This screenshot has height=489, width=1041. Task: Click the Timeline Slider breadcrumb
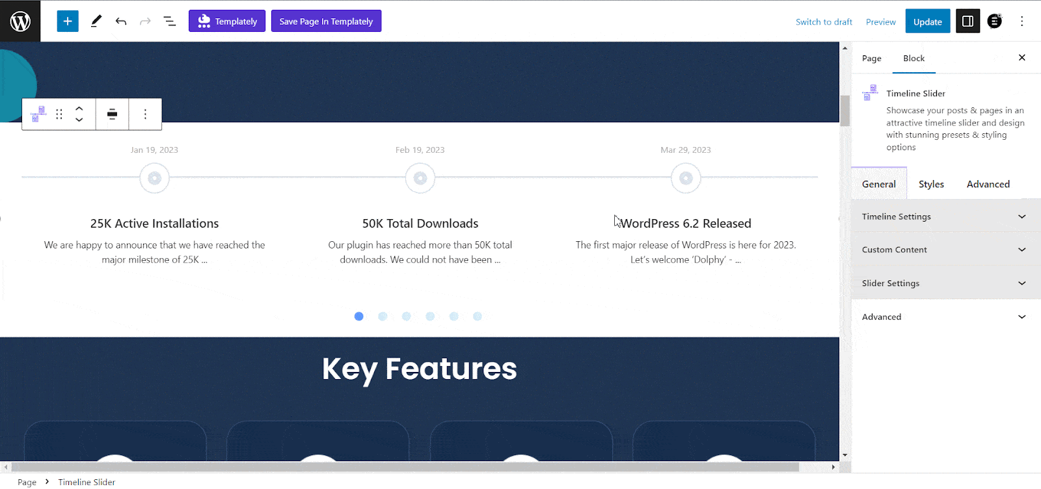(x=87, y=482)
